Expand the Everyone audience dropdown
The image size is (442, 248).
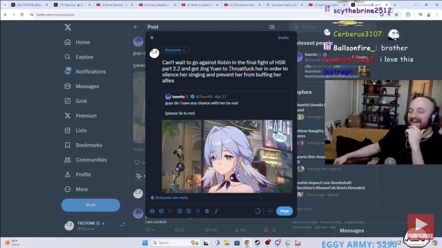175,50
